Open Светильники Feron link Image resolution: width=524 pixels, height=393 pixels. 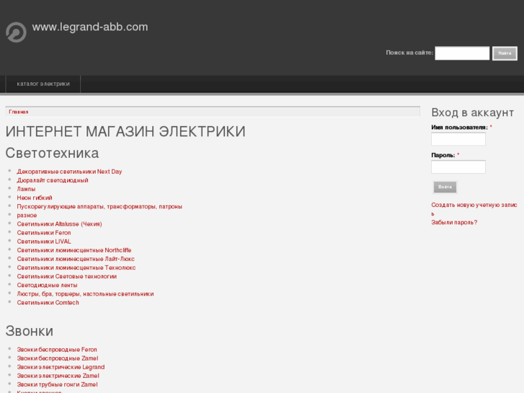[44, 233]
